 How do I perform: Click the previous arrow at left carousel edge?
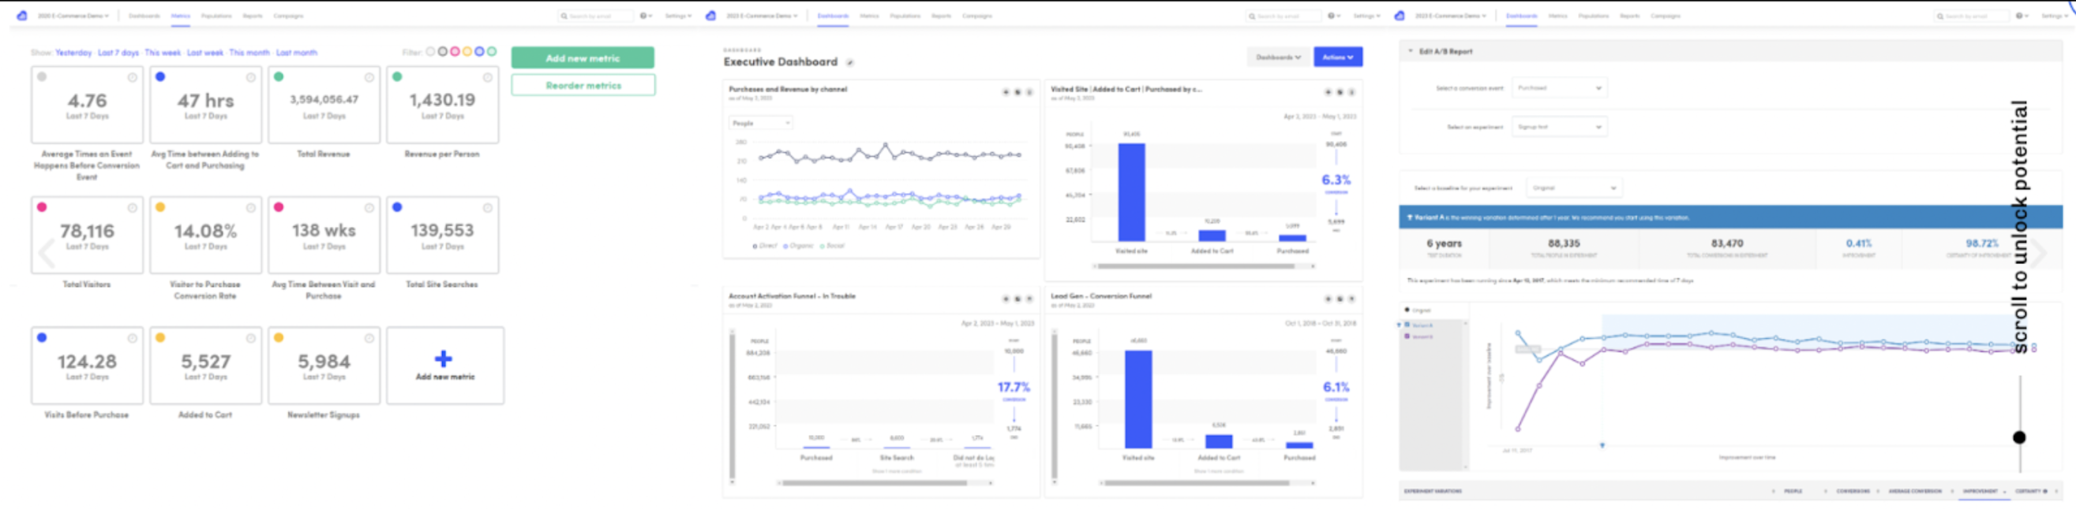(x=47, y=253)
